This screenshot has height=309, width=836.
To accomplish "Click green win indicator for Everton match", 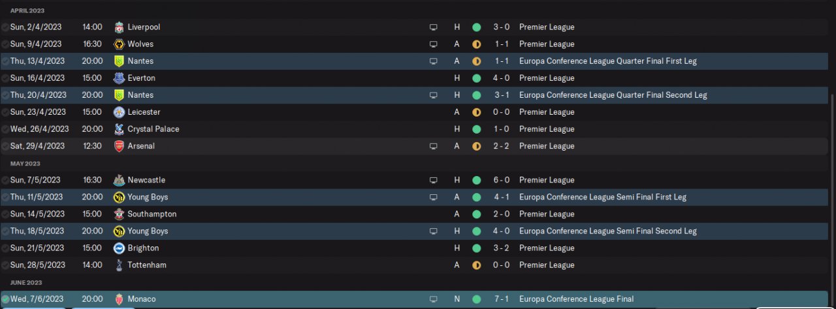I will click(477, 78).
